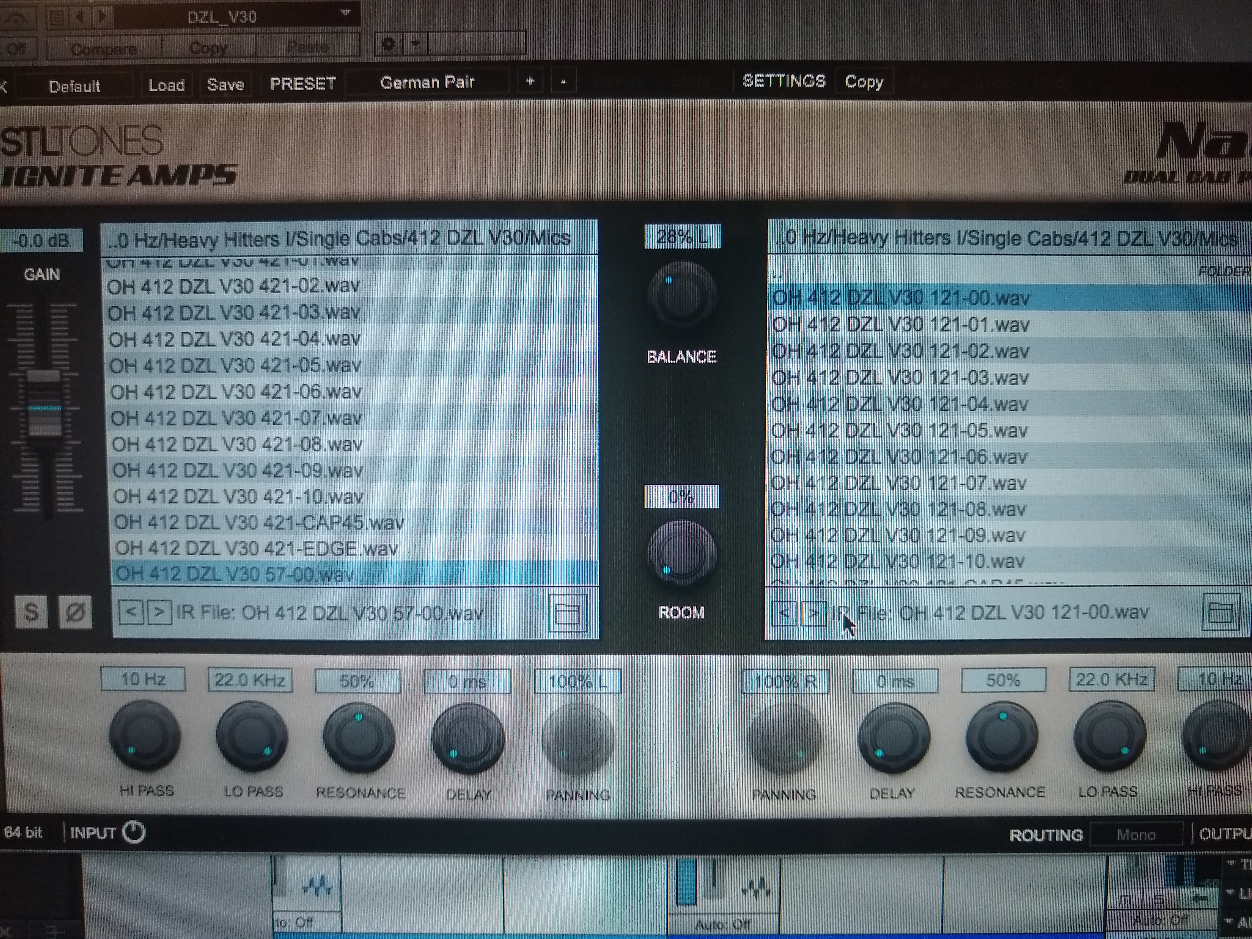Open the SETTINGS menu
Screen dimensions: 1252x939
pos(784,81)
